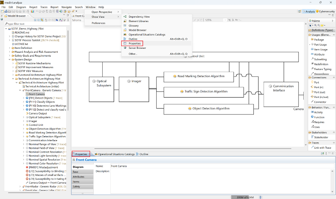Click the garbage collector trash icon

point(260,197)
